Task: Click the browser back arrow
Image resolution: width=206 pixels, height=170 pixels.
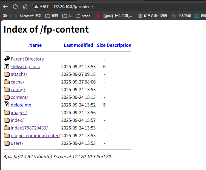Action: tap(5, 6)
